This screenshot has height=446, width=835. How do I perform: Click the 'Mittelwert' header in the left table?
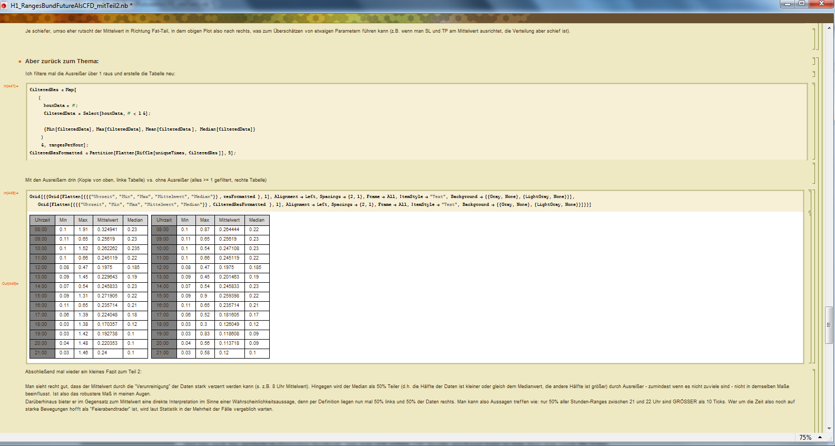[108, 220]
